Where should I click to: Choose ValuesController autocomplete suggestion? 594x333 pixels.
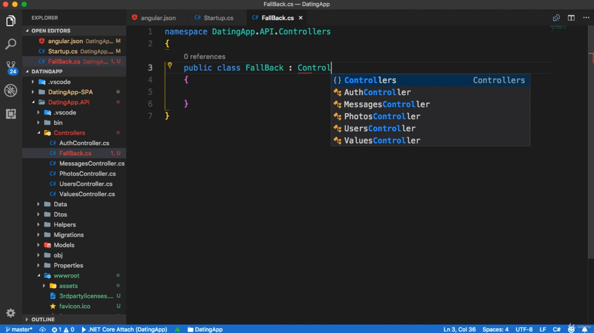click(x=430, y=141)
